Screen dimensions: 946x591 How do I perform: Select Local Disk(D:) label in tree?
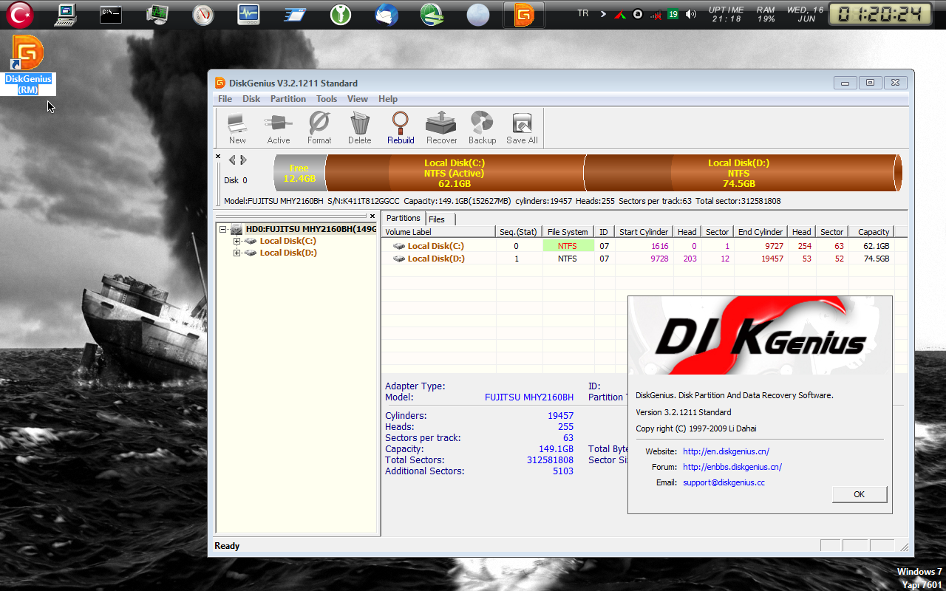coord(287,253)
